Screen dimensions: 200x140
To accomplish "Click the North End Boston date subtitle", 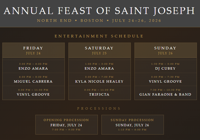I will pyautogui.click(x=99, y=21).
